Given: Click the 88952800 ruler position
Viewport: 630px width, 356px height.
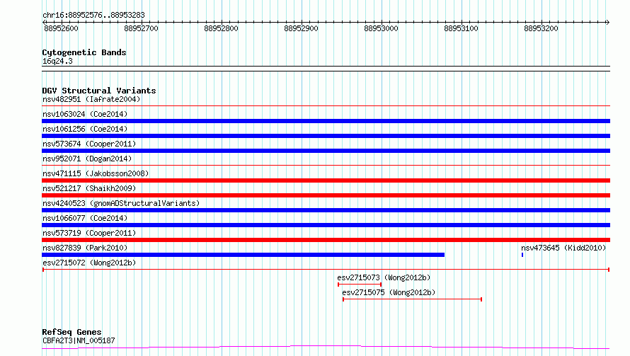Looking at the screenshot, I should click(x=221, y=28).
